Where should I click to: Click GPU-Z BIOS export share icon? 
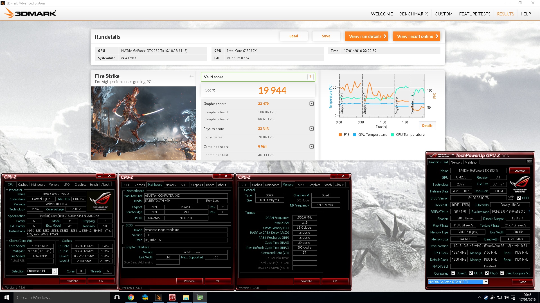click(510, 198)
